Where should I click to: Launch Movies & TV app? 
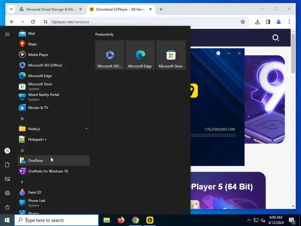[x=54, y=108]
